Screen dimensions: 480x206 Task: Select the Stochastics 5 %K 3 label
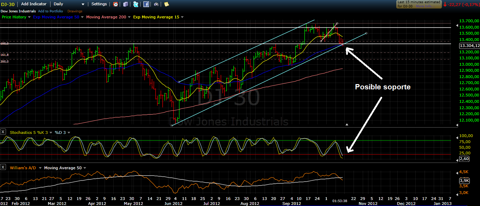tap(29, 133)
